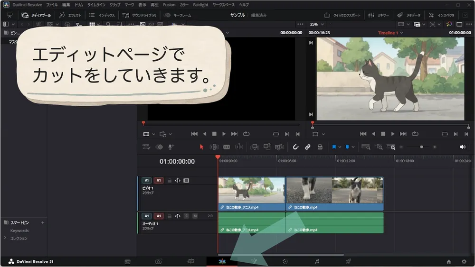Screen dimensions: 475x267
Task: Open the トリム menu
Action: tap(79, 5)
